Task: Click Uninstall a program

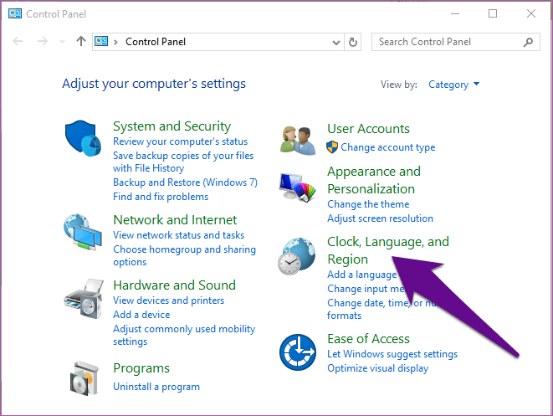Action: pyautogui.click(x=156, y=387)
